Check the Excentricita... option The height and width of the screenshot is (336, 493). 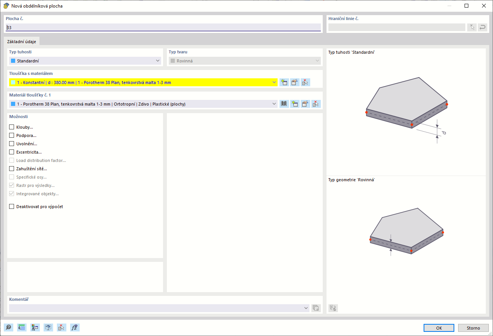[x=12, y=152]
